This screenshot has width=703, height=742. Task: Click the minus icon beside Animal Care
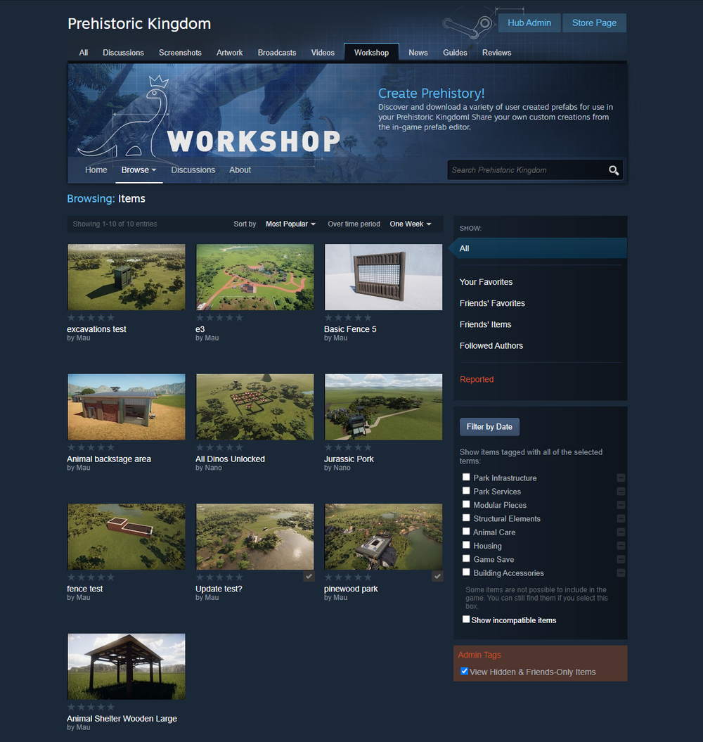[x=621, y=532]
